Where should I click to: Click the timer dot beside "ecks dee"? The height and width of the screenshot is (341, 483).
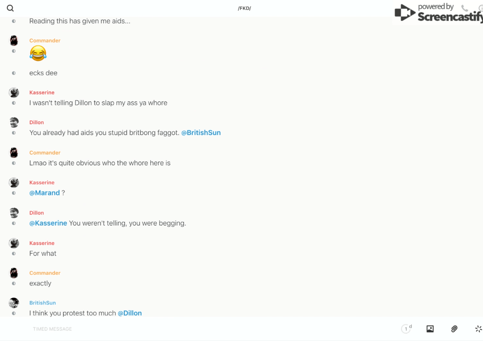click(x=14, y=73)
